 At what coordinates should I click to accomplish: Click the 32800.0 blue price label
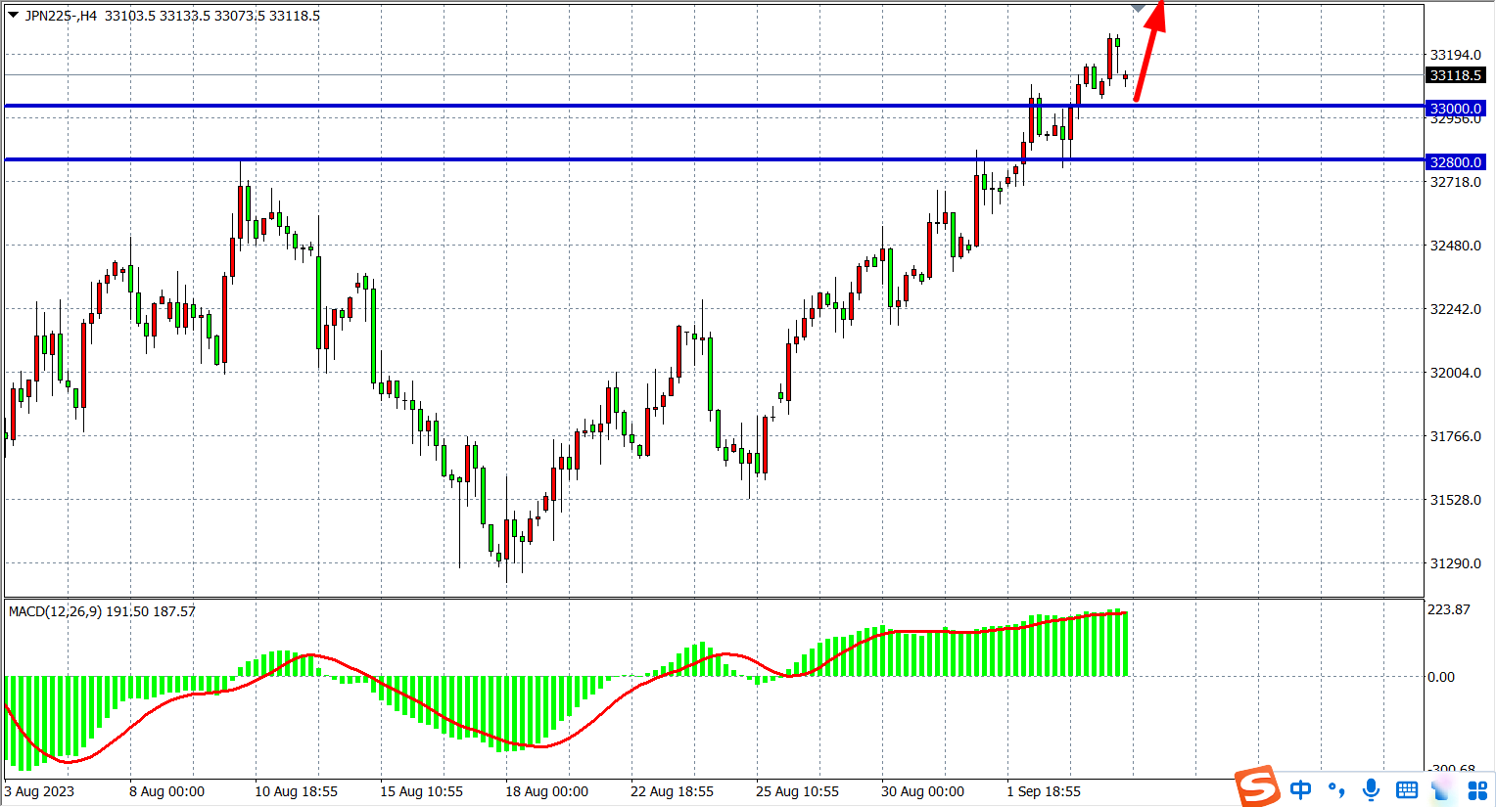click(1456, 162)
